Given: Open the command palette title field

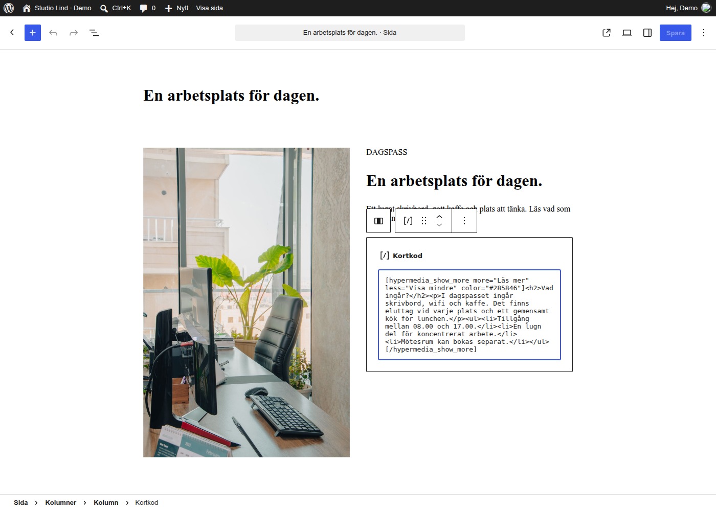Looking at the screenshot, I should (x=350, y=33).
